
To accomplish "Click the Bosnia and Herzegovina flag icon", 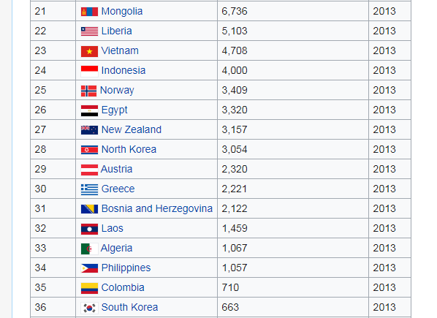I will pos(89,209).
